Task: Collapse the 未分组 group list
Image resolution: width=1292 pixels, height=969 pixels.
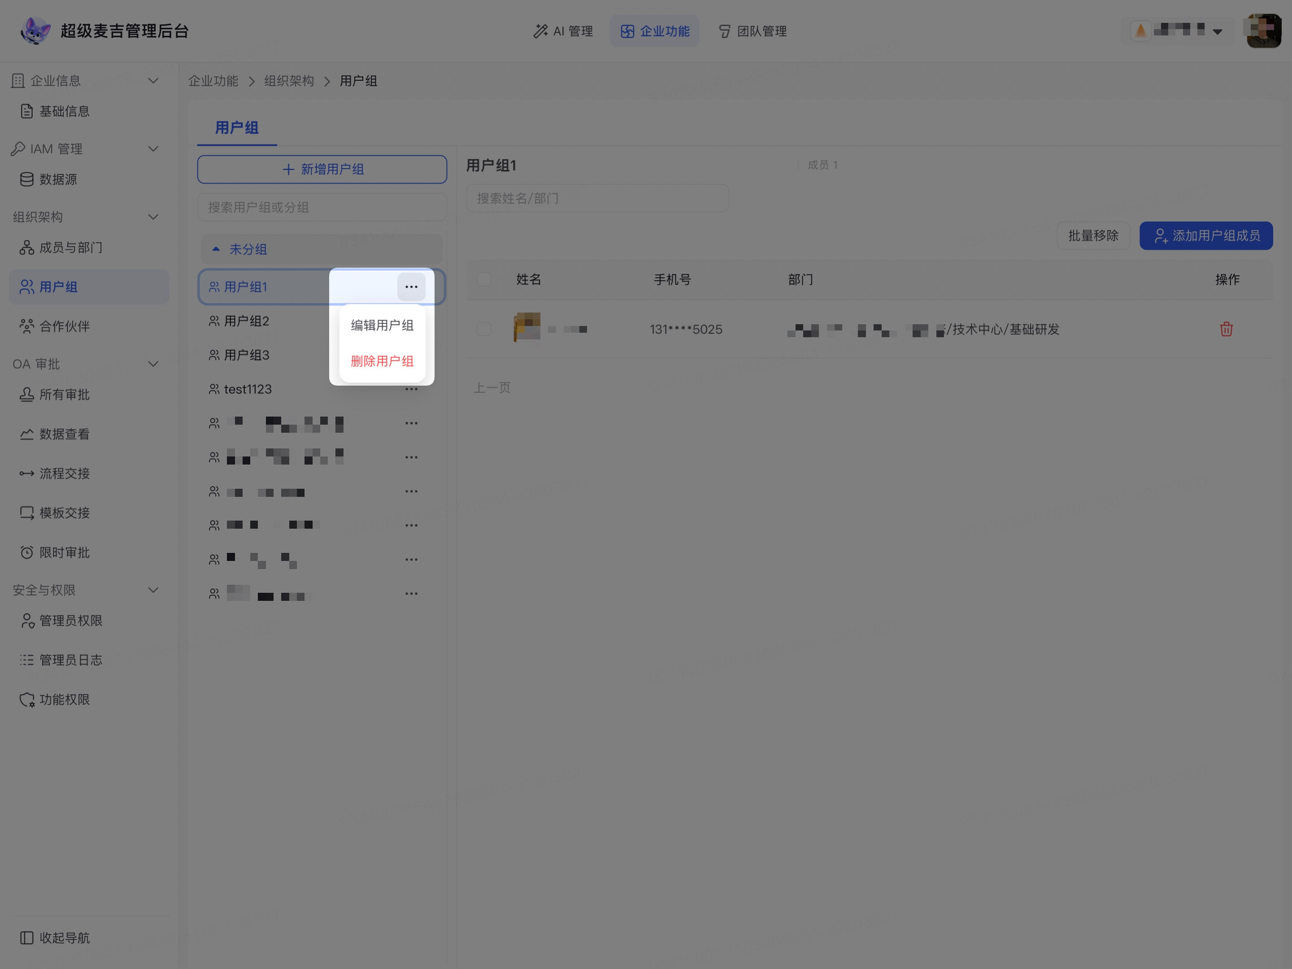Action: tap(216, 249)
